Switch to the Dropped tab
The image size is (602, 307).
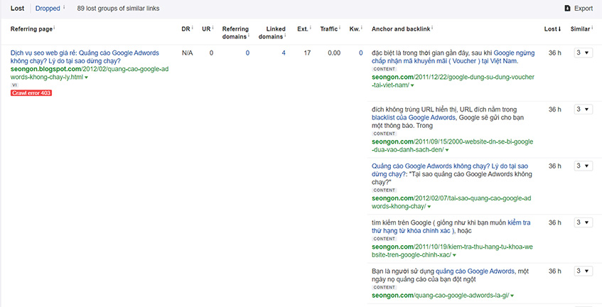pyautogui.click(x=48, y=8)
